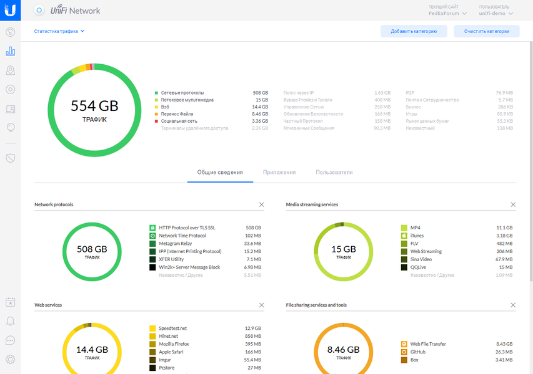Open the settings gear icon in sidebar

point(10,359)
